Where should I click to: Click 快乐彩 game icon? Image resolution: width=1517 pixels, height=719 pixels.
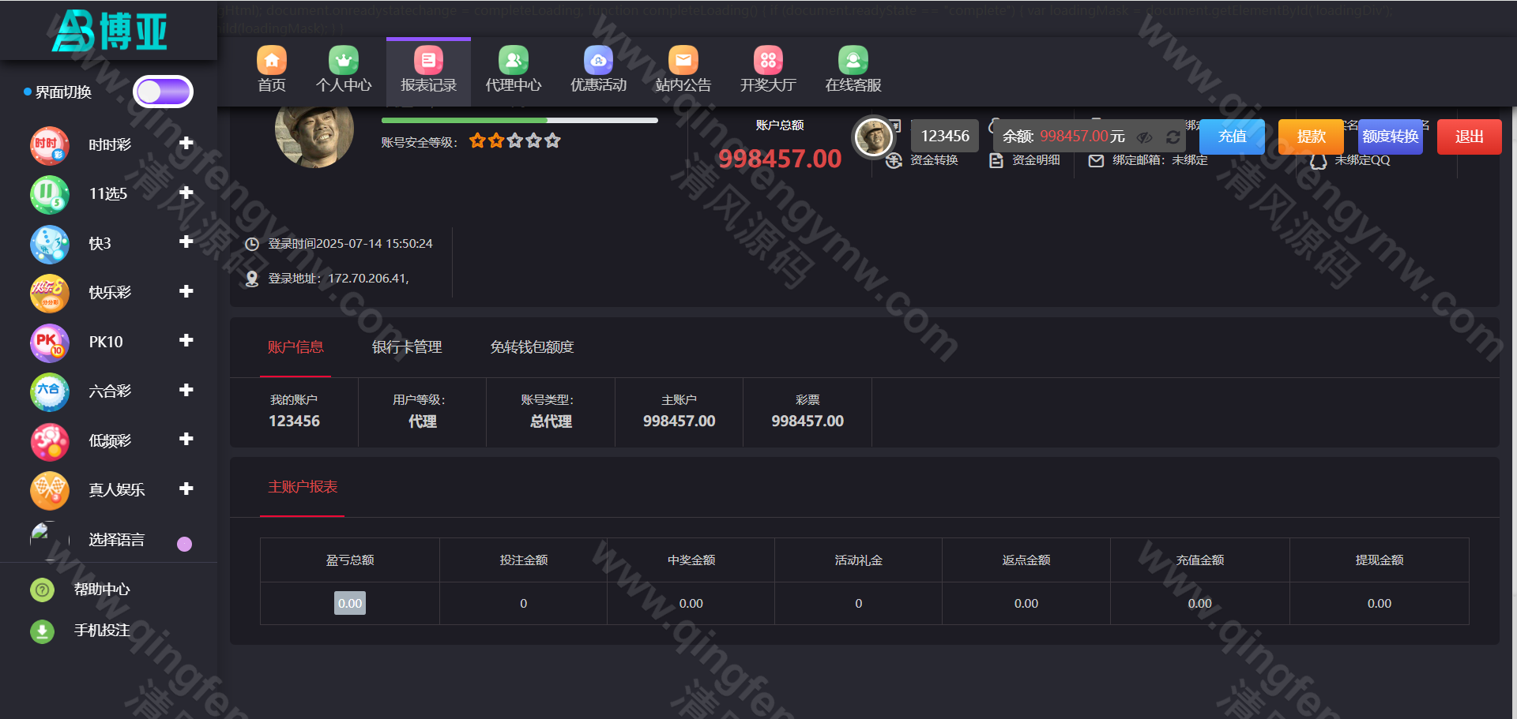pyautogui.click(x=50, y=293)
